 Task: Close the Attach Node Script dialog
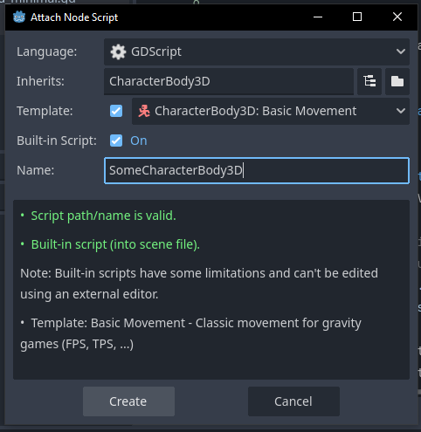coord(397,17)
